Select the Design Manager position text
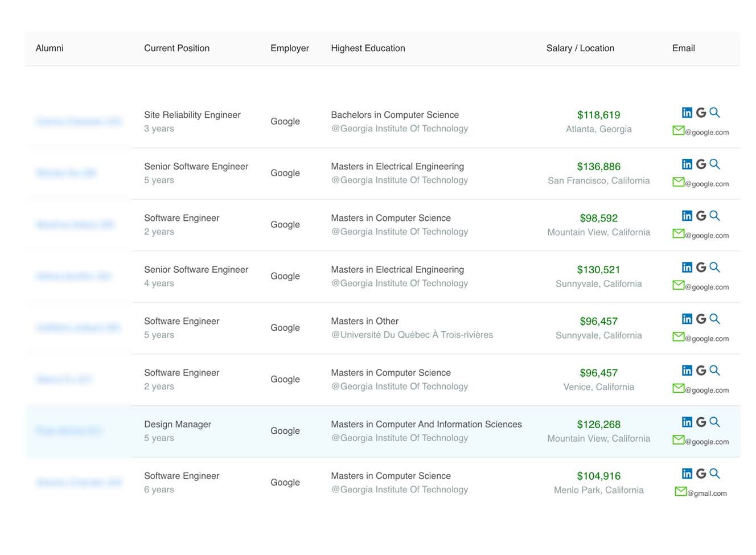The image size is (756, 555). point(178,425)
